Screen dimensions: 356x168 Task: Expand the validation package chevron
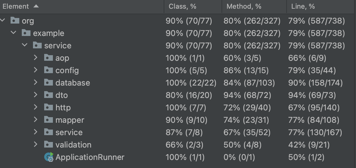tap(35, 144)
